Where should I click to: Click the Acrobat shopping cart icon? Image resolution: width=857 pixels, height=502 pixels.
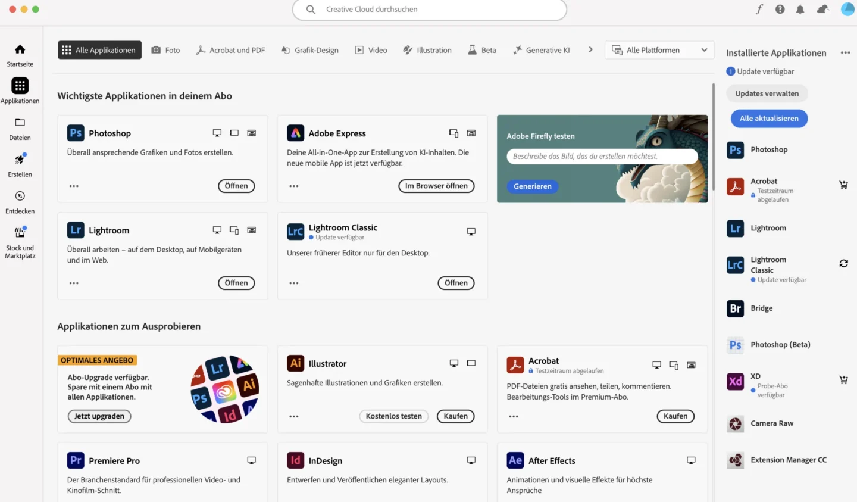pyautogui.click(x=843, y=185)
